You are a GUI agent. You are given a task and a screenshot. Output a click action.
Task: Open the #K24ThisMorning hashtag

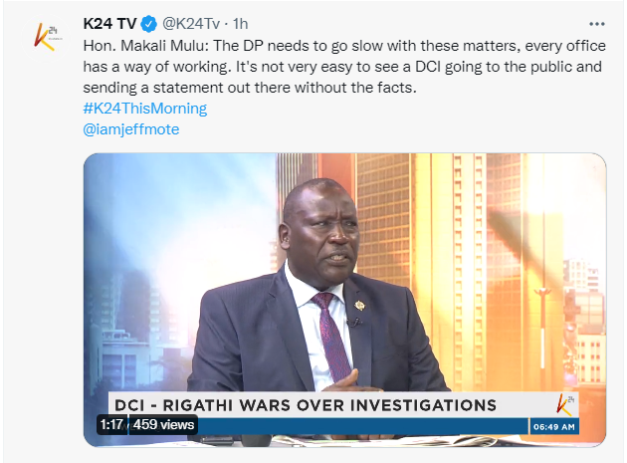point(144,109)
